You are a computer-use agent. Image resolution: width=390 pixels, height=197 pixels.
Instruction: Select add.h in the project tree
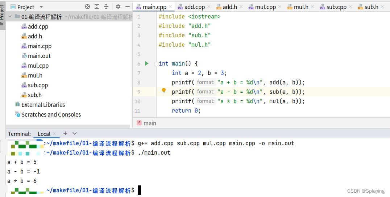pos(32,37)
